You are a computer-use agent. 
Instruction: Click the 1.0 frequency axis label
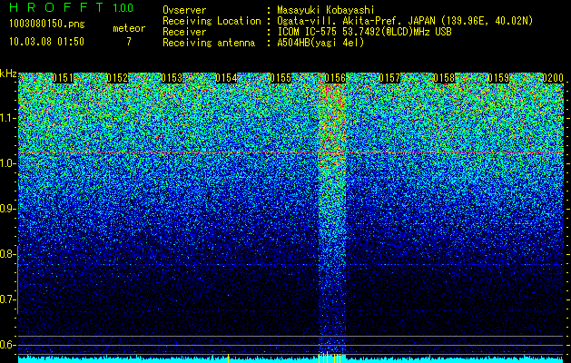(8, 164)
